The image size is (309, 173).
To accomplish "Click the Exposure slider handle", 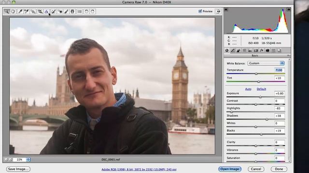I will [260, 97].
